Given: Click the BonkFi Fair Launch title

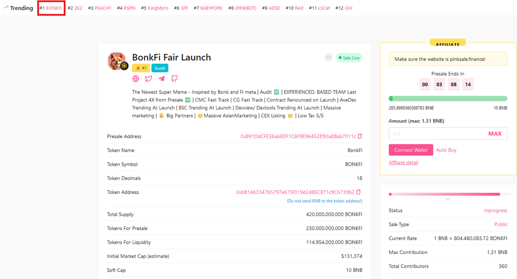Looking at the screenshot, I should [x=171, y=57].
